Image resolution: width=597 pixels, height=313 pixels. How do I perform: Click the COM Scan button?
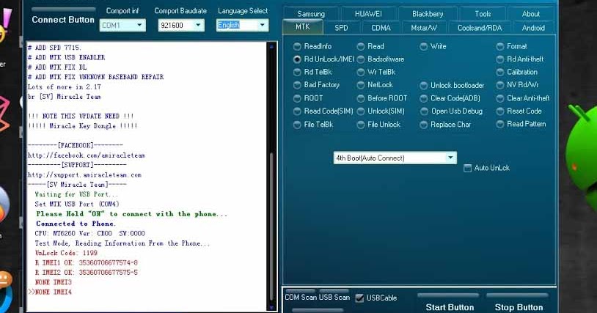[301, 297]
